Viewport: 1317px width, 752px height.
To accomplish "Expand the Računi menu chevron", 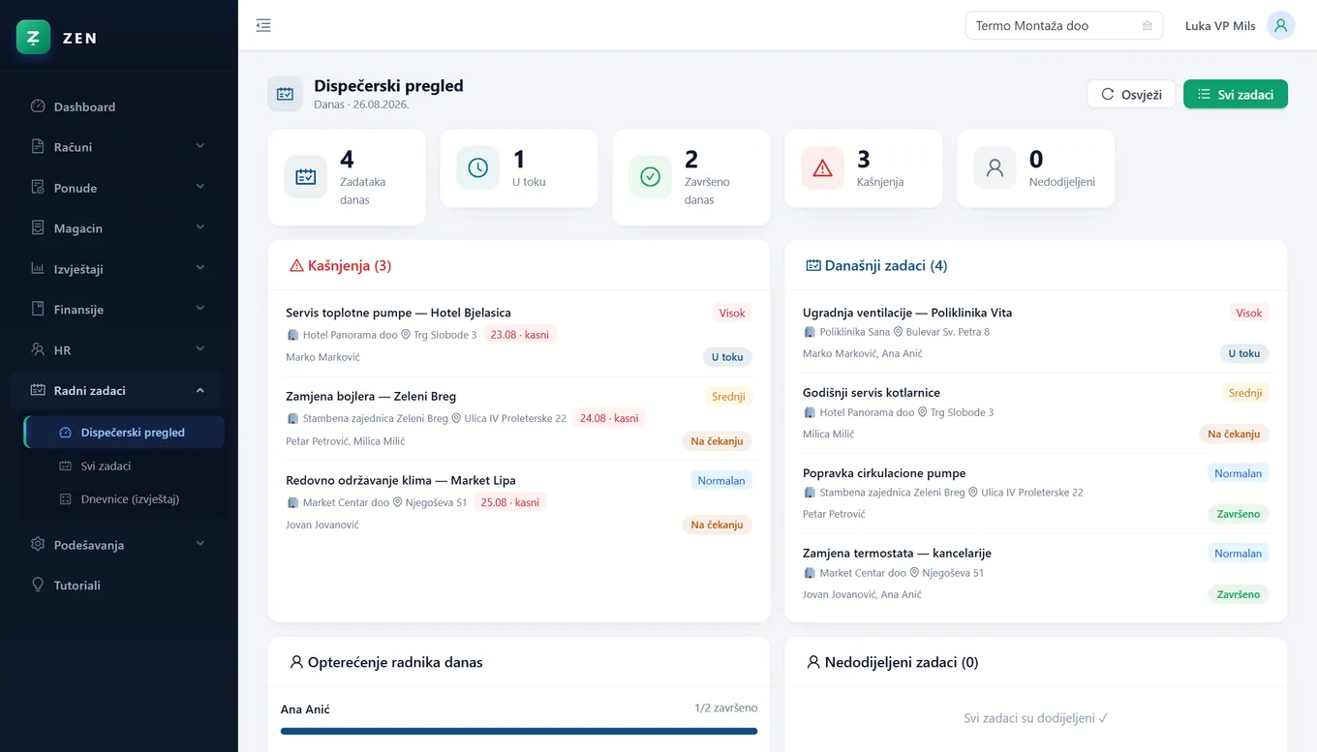I will [200, 146].
